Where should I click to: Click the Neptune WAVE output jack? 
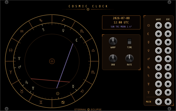click(x=158, y=92)
